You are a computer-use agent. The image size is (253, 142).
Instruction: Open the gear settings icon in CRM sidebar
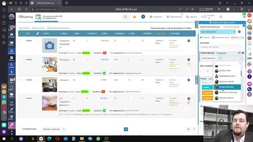(11, 117)
